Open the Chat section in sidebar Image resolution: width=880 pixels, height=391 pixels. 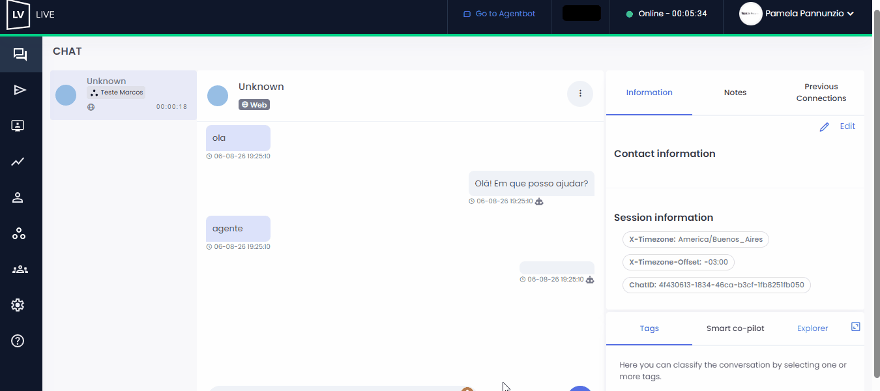(x=20, y=55)
